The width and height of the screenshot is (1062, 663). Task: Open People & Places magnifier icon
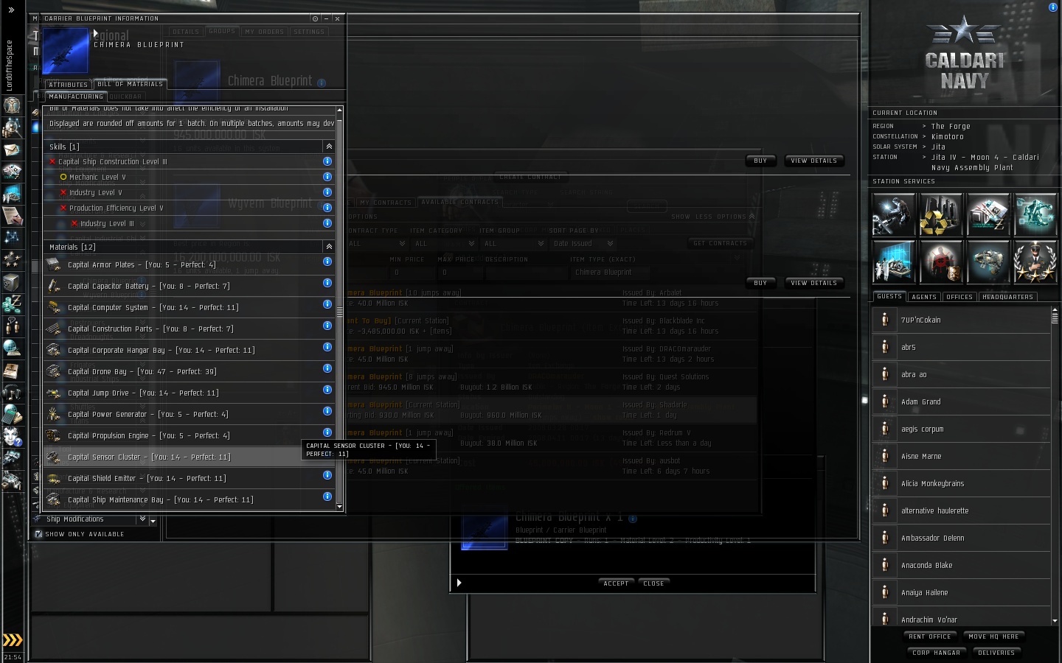click(12, 127)
